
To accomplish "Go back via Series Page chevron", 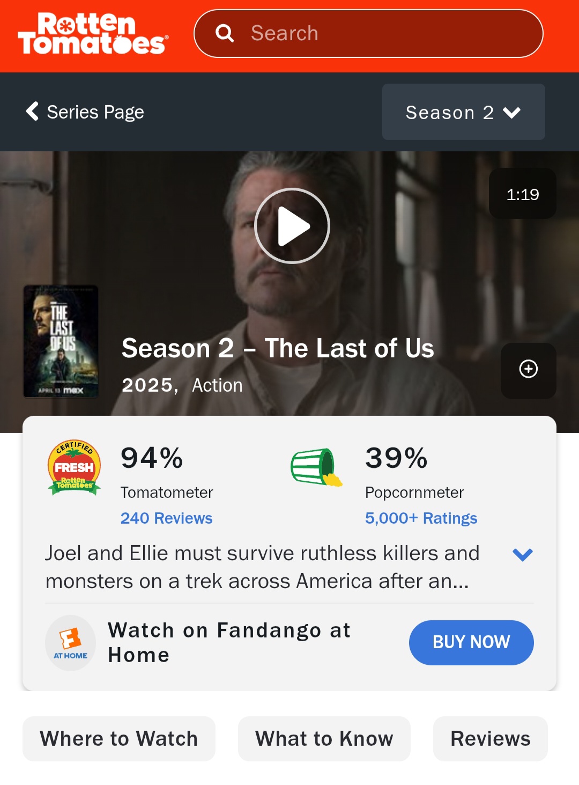I will (x=33, y=112).
